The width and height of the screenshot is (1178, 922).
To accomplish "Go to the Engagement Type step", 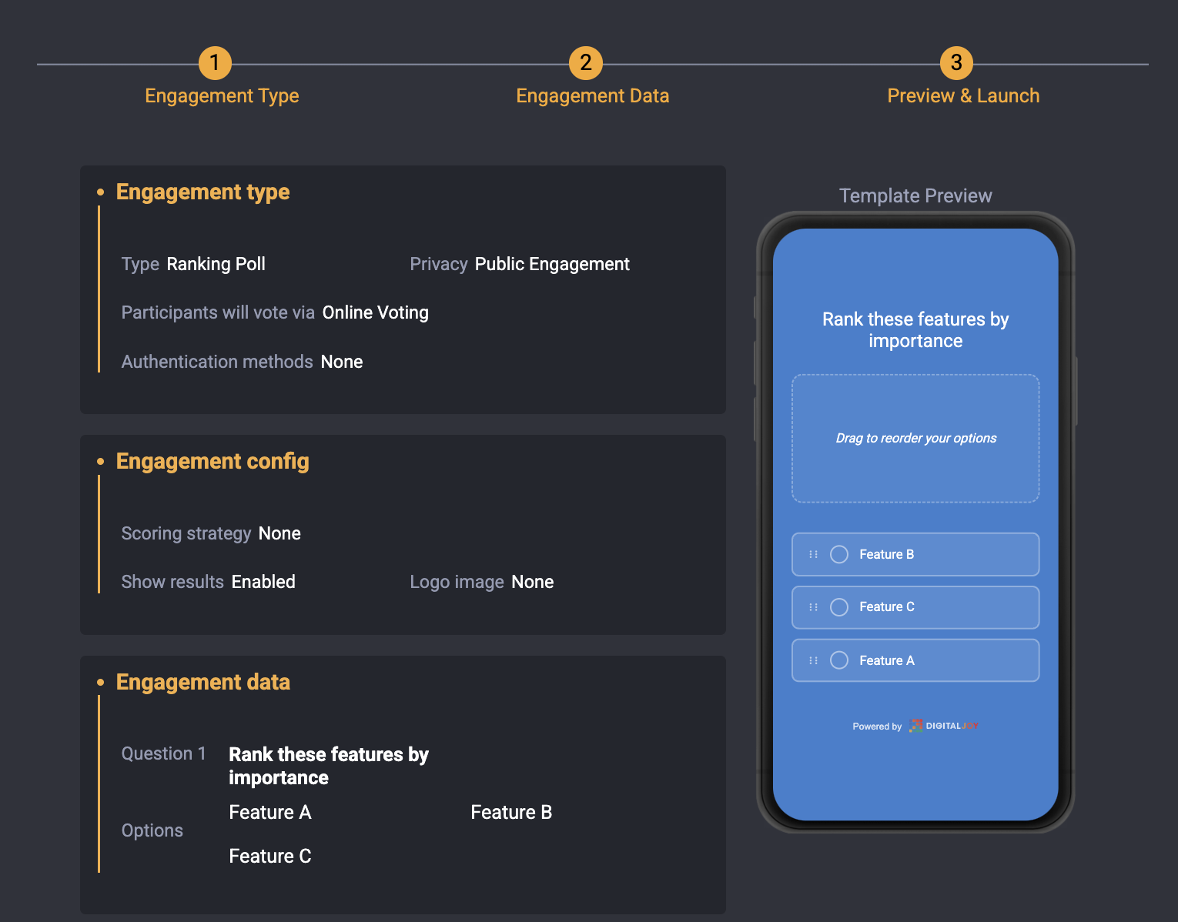I will tap(222, 96).
